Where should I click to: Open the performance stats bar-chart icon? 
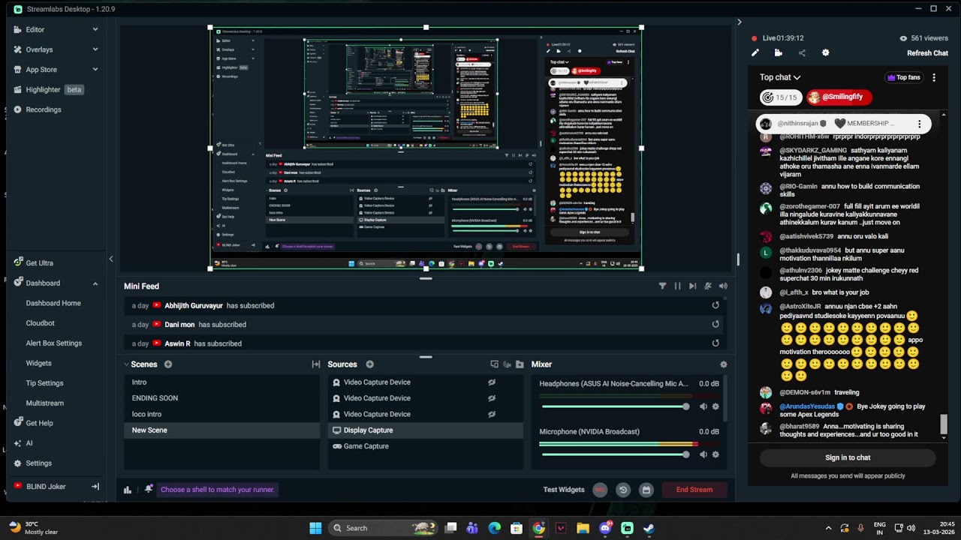tap(128, 490)
